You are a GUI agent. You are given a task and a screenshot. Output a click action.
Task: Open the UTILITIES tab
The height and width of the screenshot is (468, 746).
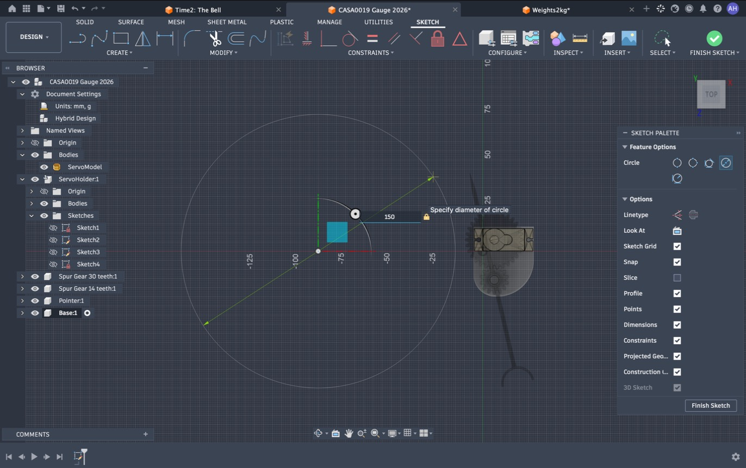[378, 22]
